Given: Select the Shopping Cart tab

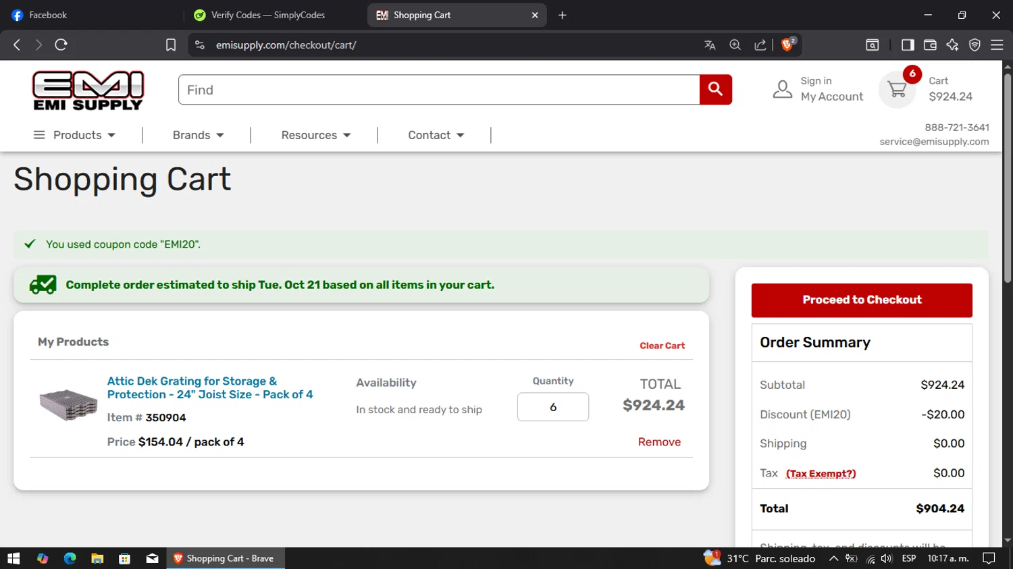Looking at the screenshot, I should (x=457, y=15).
